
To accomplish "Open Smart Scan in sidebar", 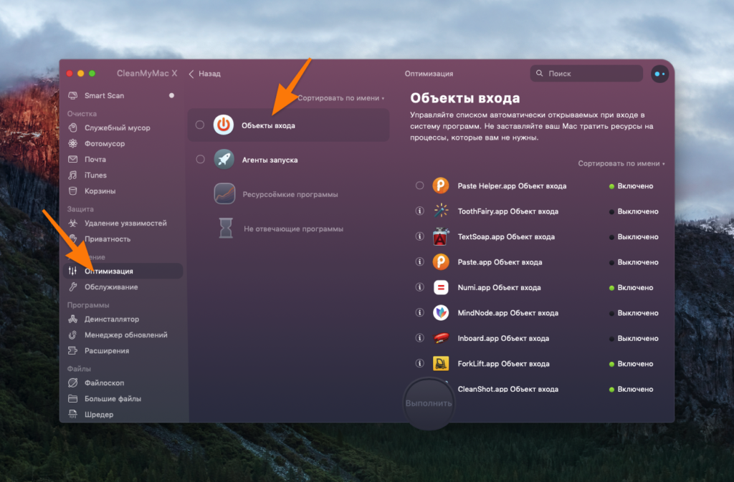I will pyautogui.click(x=105, y=95).
